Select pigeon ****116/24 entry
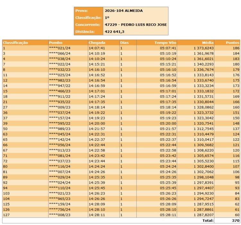The image size is (241, 225). pos(59,167)
